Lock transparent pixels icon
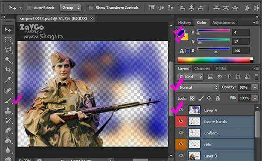 tap(192, 98)
